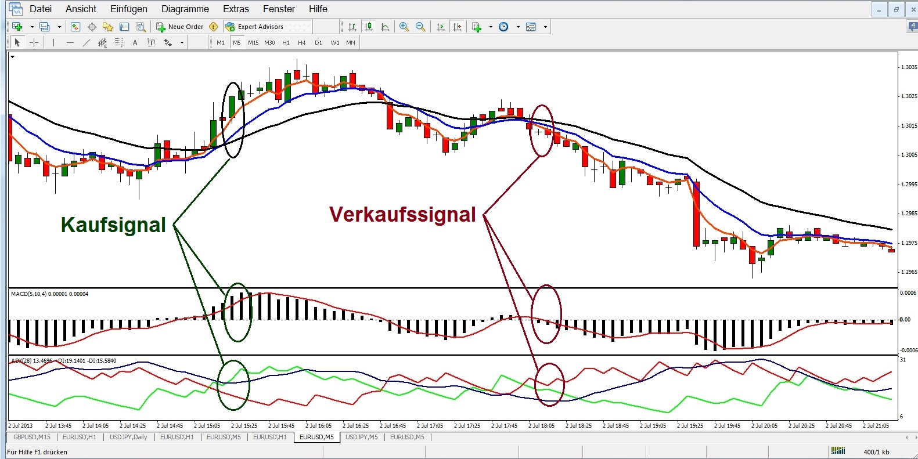Expand the arrows tool dropdown
This screenshot has width=918, height=459.
tap(182, 42)
